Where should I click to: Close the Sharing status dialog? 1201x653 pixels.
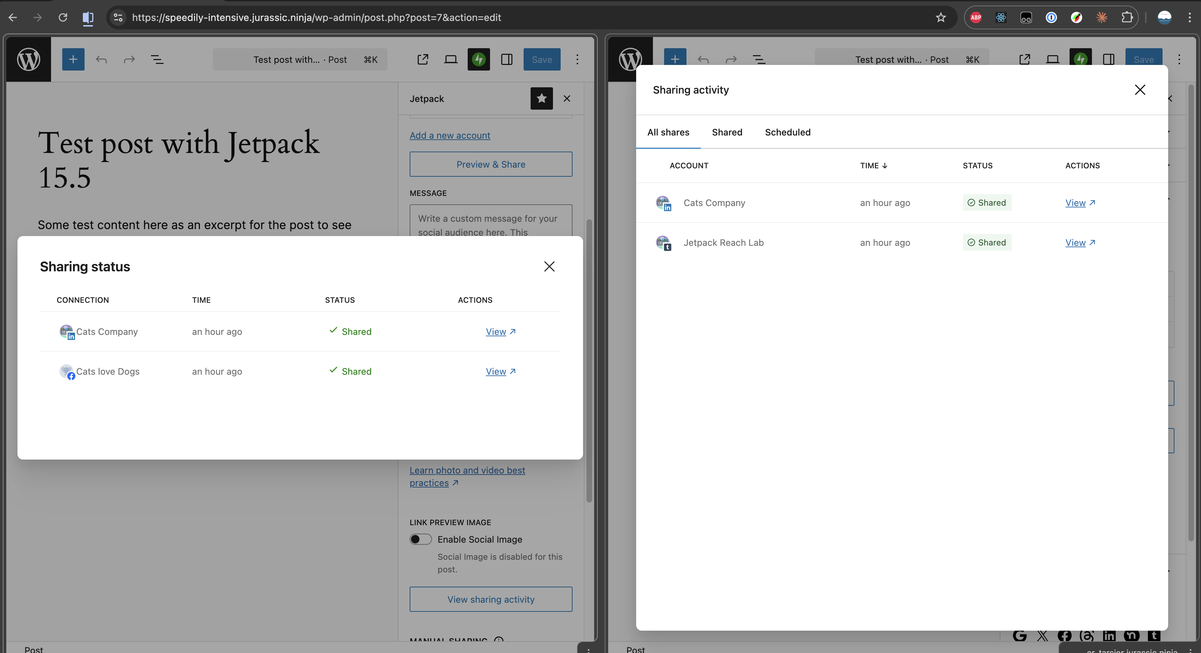(549, 266)
